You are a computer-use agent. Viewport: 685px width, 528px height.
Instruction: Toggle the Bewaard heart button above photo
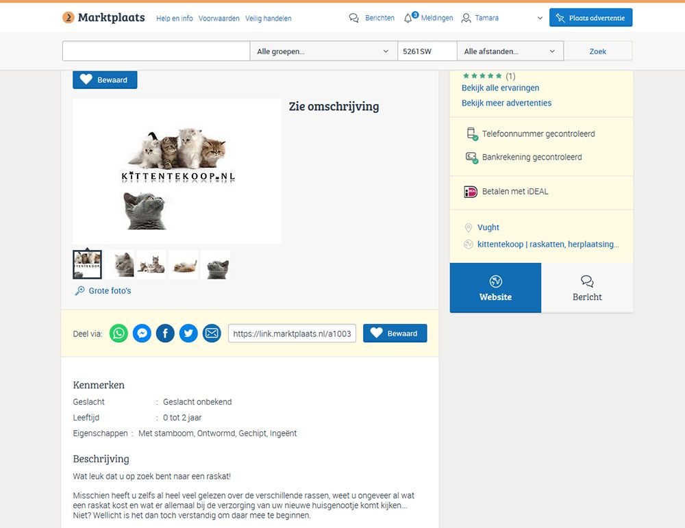point(105,79)
